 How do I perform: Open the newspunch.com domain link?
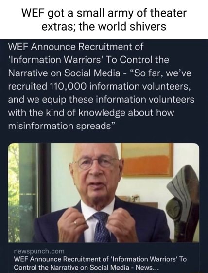click(x=39, y=251)
